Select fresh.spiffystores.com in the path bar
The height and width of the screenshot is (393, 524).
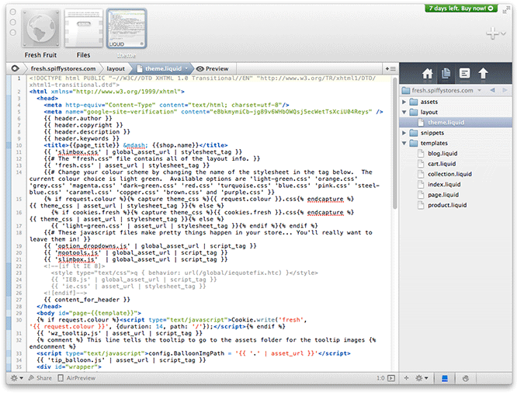click(x=63, y=68)
